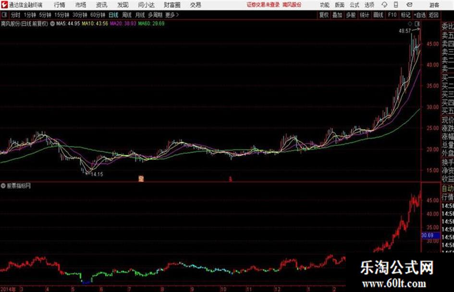Click the 返回 back button
This screenshot has height=292, width=454.
433,15
